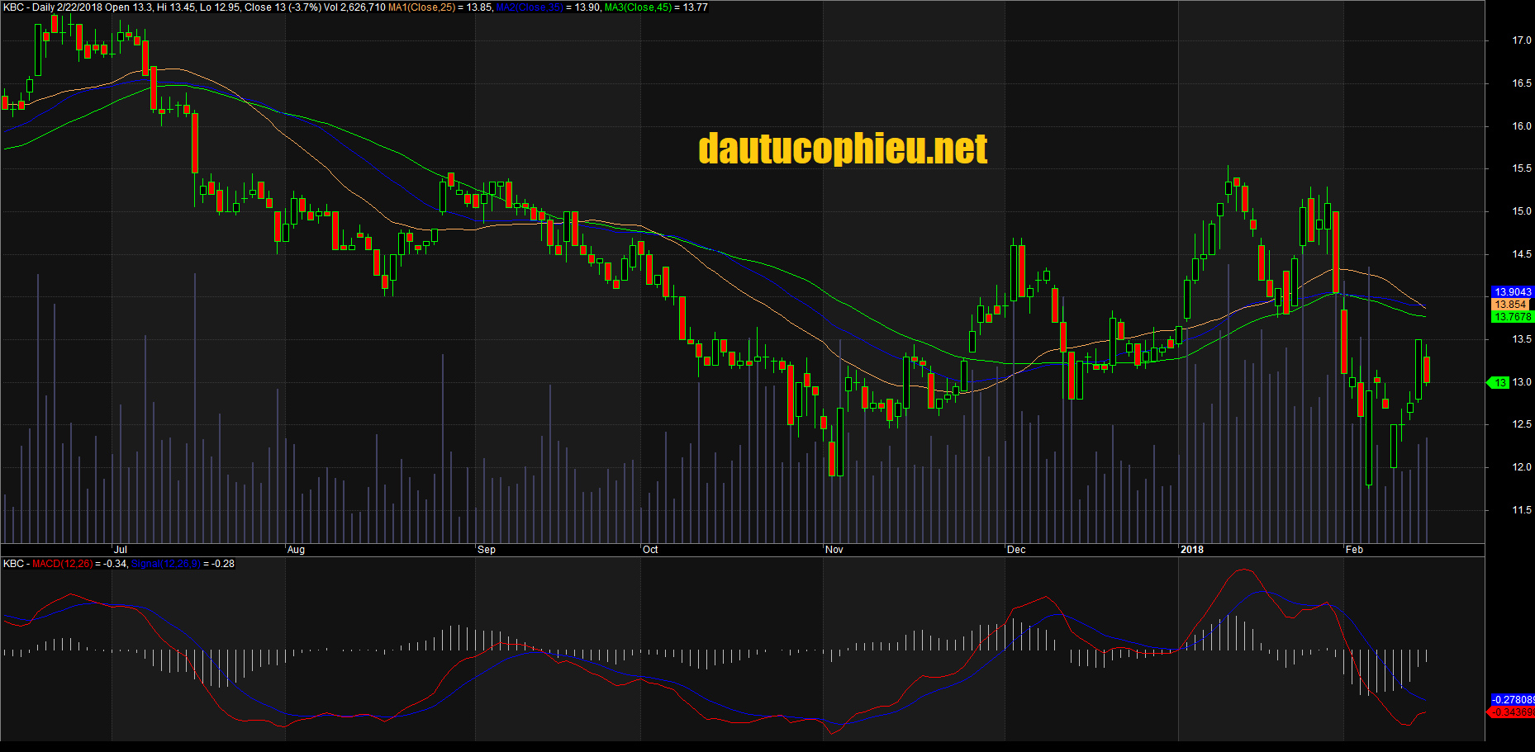The height and width of the screenshot is (752, 1535).
Task: Select the Feb label on the time axis
Action: click(x=1354, y=550)
